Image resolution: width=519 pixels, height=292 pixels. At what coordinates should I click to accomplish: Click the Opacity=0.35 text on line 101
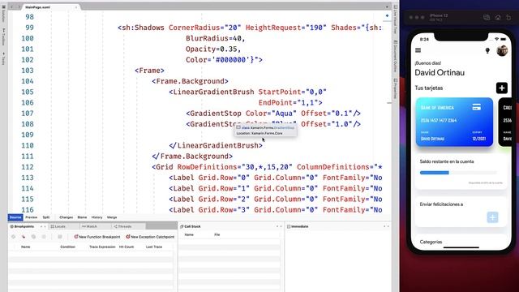click(213, 49)
